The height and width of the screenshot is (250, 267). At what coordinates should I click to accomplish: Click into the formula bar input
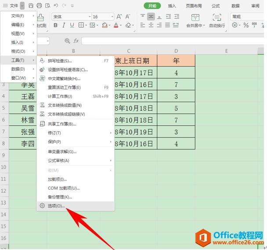[173, 41]
